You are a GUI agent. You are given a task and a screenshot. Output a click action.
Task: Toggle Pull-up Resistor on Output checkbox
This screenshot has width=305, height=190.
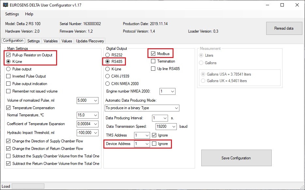pos(8,55)
